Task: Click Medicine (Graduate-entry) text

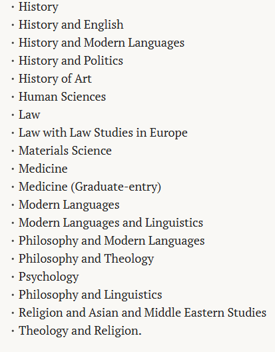Action: click(90, 187)
